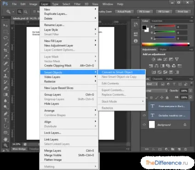Toggle Resize Windows checkbox in options bar
Viewport: 195px width, 170px height.
coord(34,11)
